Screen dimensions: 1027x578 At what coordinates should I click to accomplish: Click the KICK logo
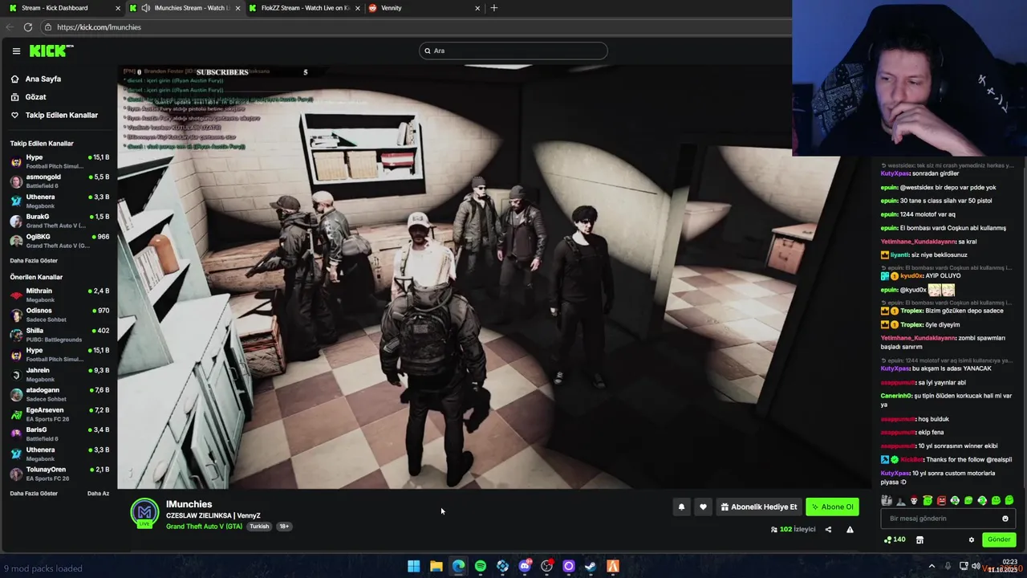pos(51,51)
